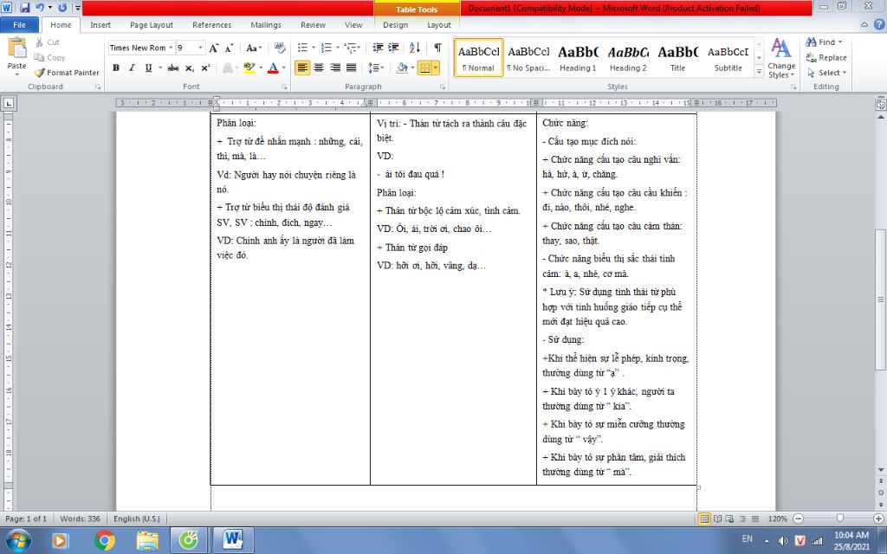Viewport: 887px width, 554px height.
Task: Click the zoom out minus button
Action: [x=798, y=519]
